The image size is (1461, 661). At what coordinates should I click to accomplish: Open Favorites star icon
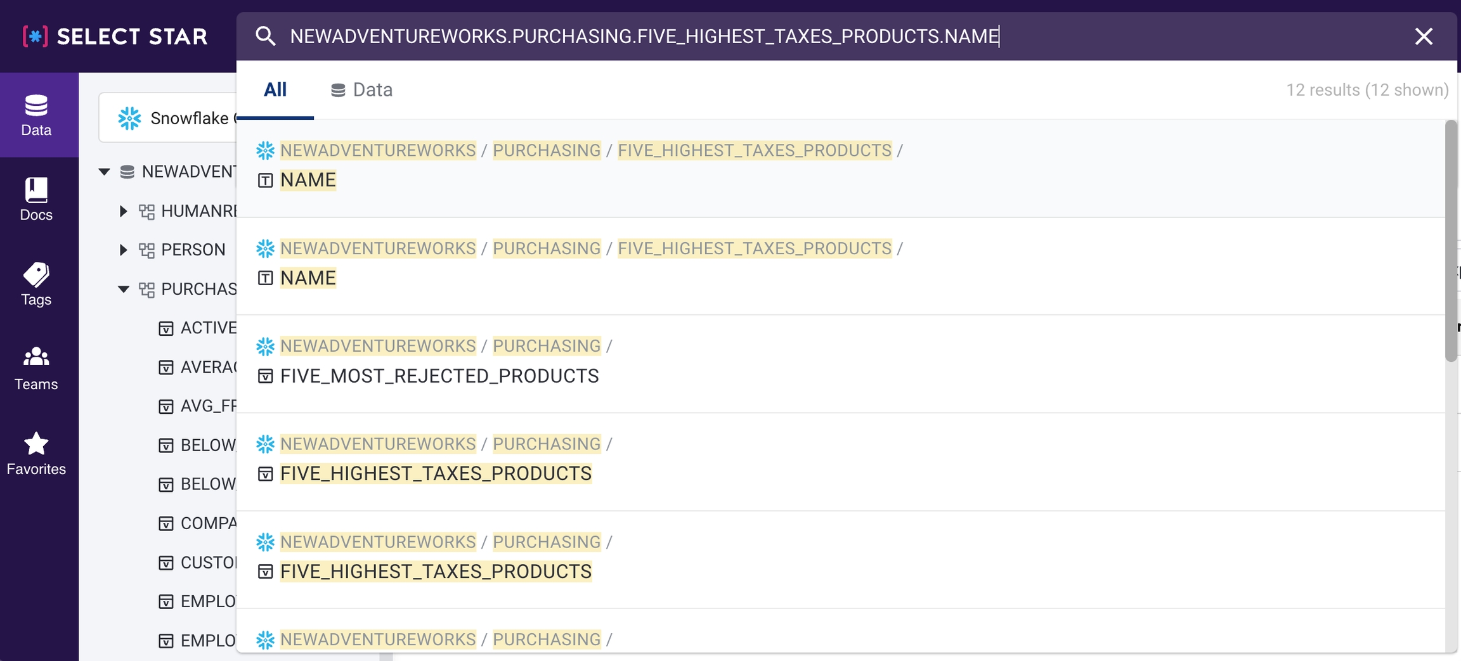pos(36,454)
